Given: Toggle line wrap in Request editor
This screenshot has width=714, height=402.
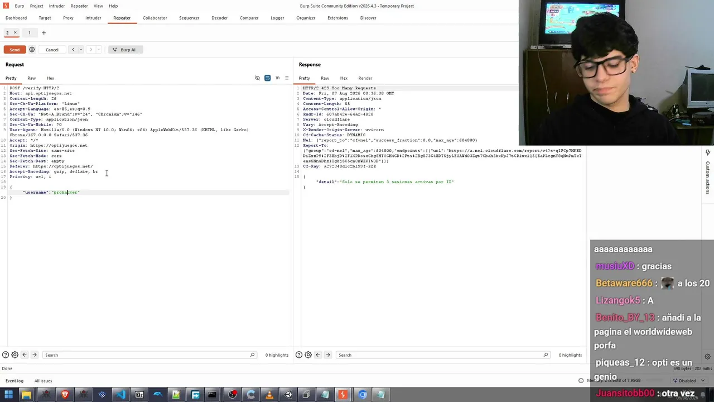Looking at the screenshot, I should (267, 78).
